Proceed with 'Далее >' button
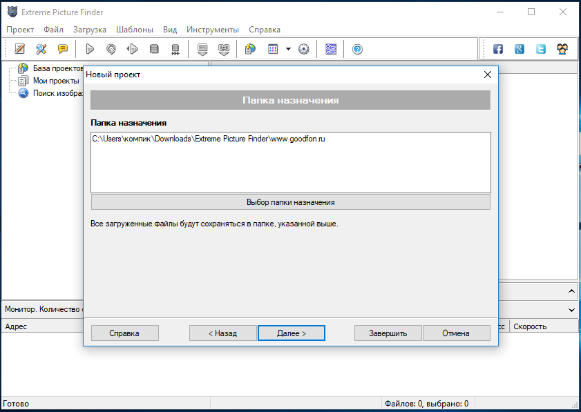Viewport: 581px width, 412px height. 292,333
